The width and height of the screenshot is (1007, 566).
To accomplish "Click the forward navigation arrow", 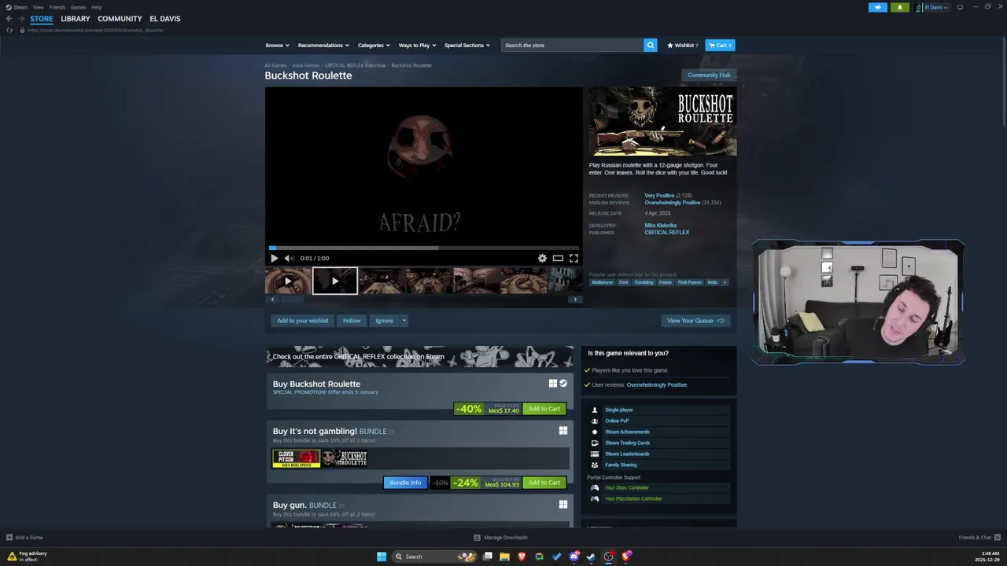I will (x=20, y=19).
